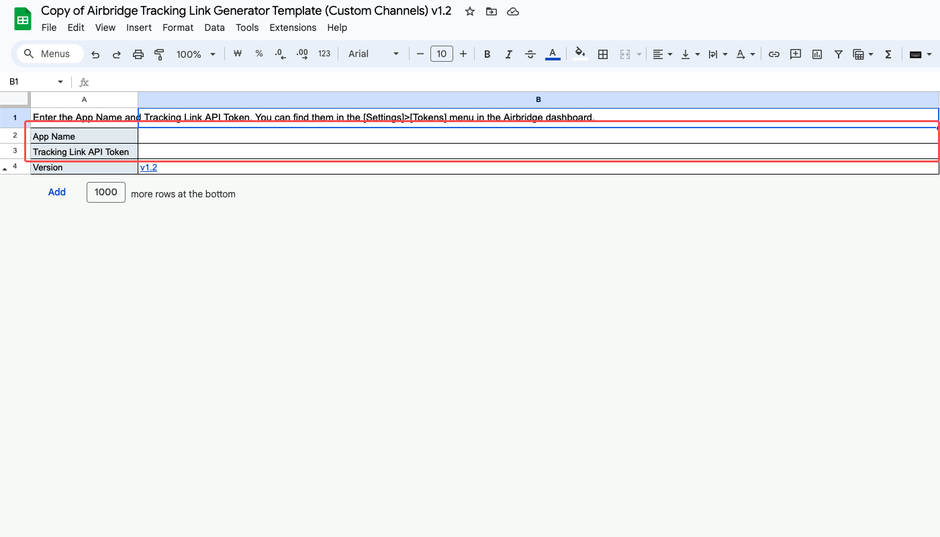Open the Google Sheets home icon

23,19
